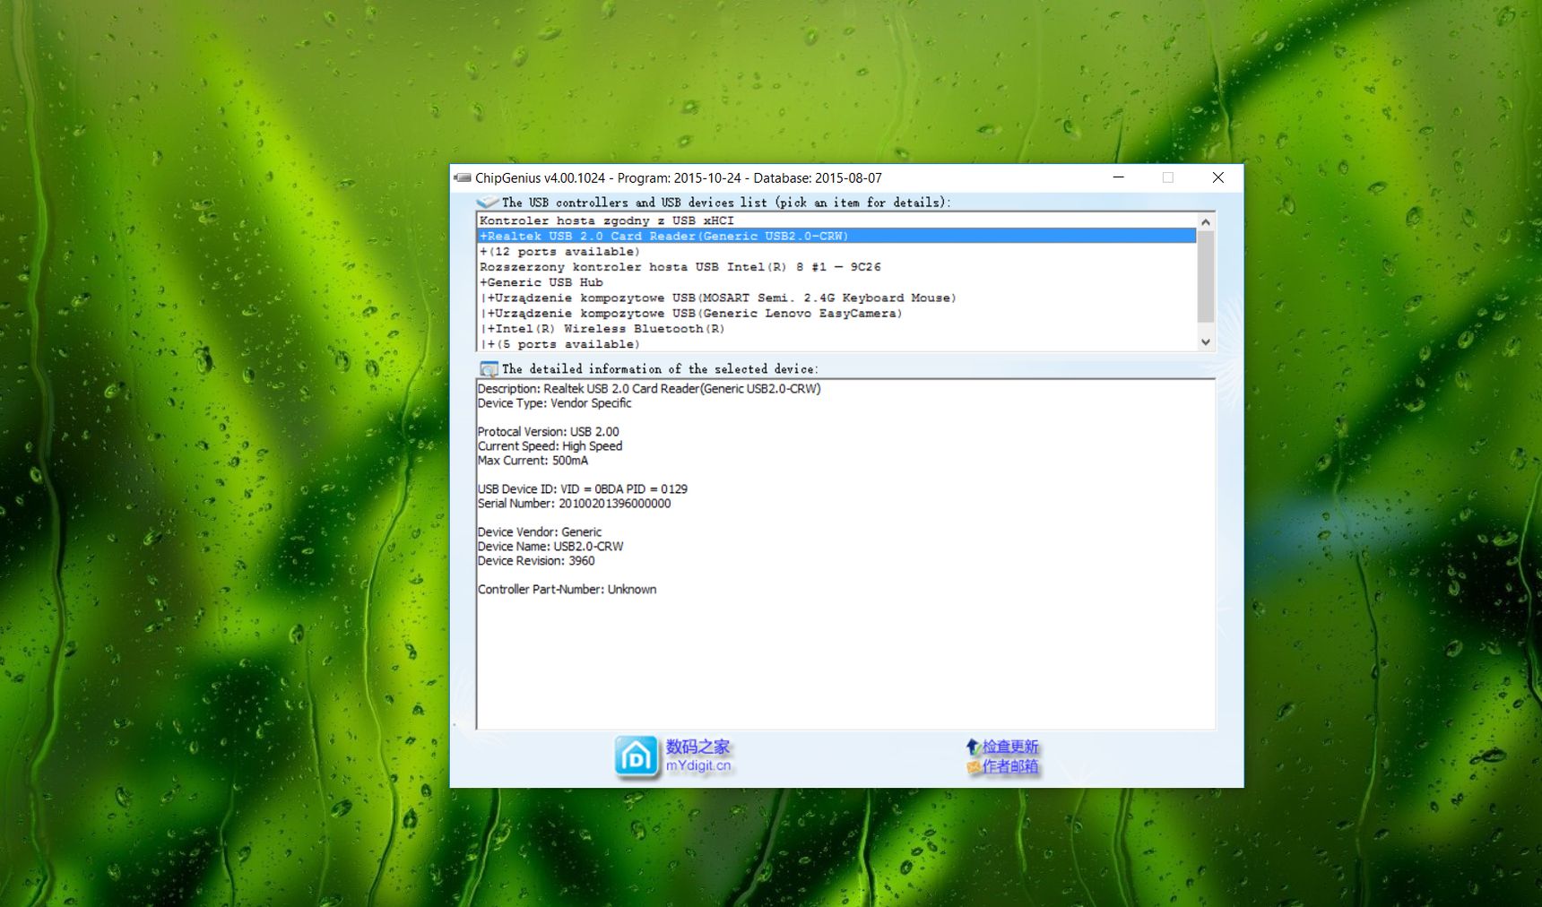Click Protocal Version: USB 2.00 line
Viewport: 1542px width, 907px height.
click(x=548, y=432)
